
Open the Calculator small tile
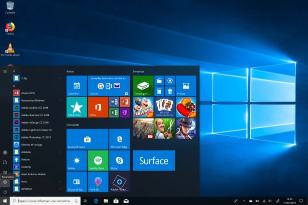pyautogui.click(x=159, y=91)
